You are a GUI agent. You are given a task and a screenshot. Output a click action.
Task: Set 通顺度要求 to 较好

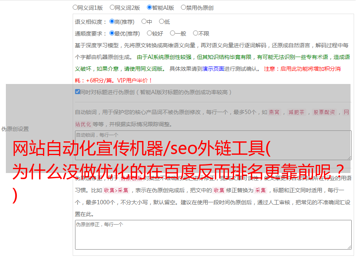[149, 33]
